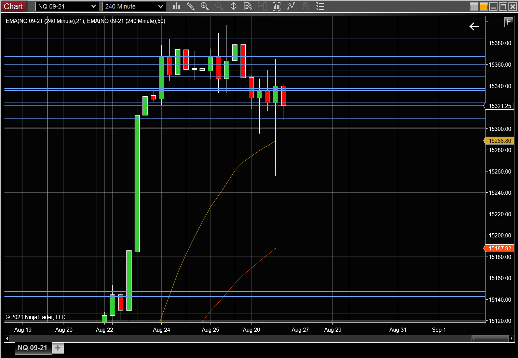Activate the zoom in magnifier
The width and height of the screenshot is (518, 358).
[x=205, y=6]
